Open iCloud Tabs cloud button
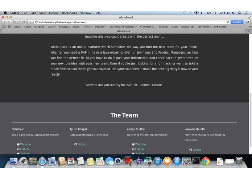 [x=16, y=22]
